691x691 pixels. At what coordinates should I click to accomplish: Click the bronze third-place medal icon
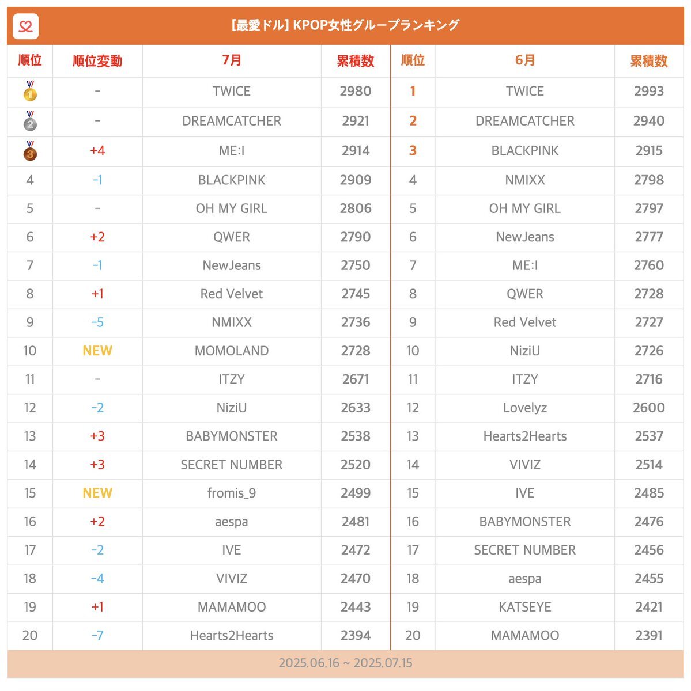(x=30, y=151)
